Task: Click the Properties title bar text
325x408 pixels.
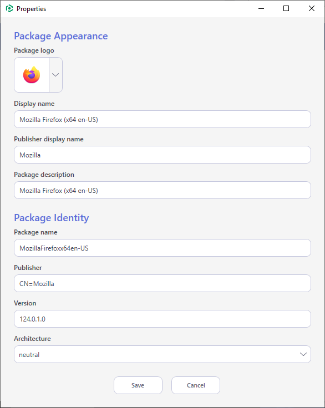Action: pyautogui.click(x=31, y=9)
